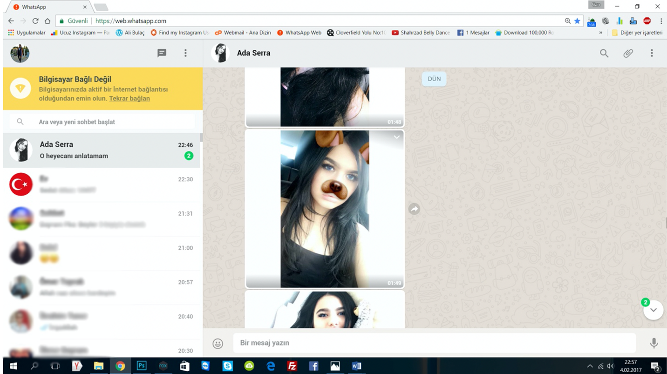Go to the Chrome home page button

[48, 21]
